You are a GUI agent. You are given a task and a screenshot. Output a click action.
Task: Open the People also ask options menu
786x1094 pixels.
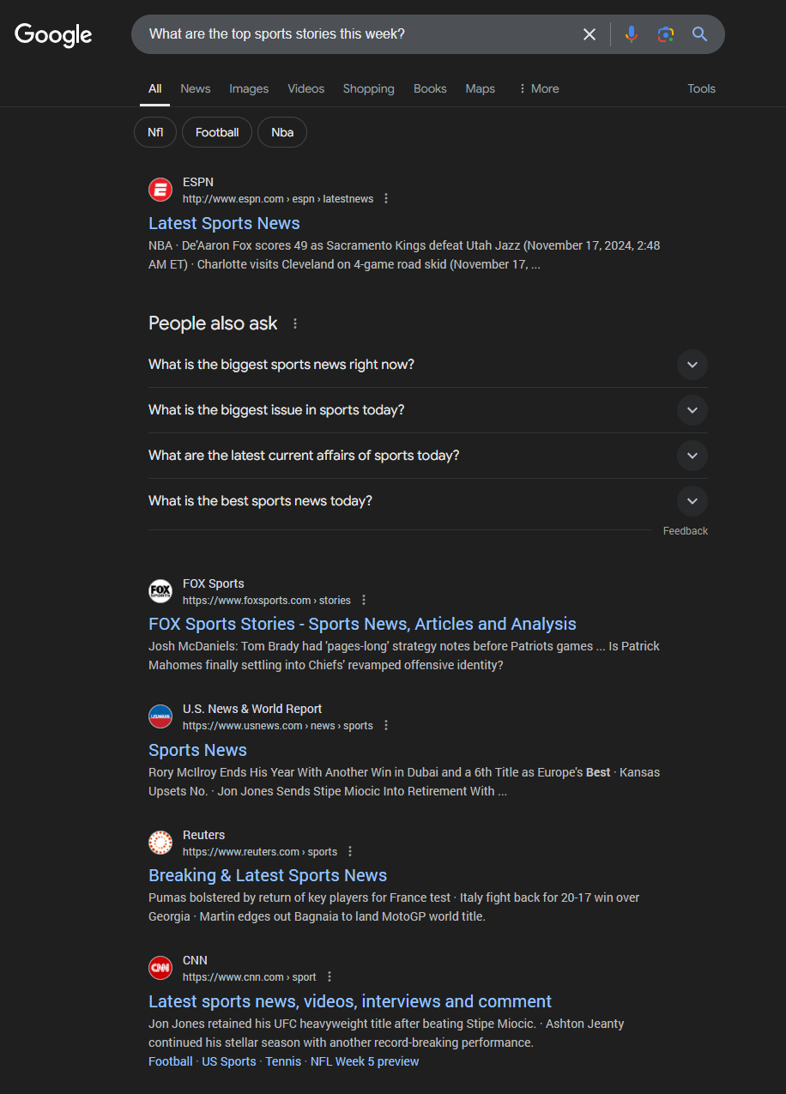(x=295, y=323)
